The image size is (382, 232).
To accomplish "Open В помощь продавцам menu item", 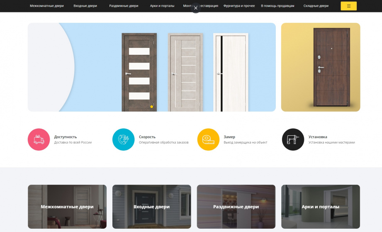I will pyautogui.click(x=277, y=6).
